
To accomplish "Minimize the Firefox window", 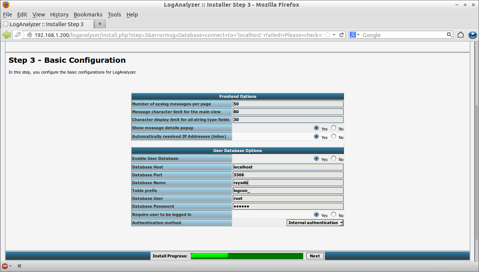I will click(458, 5).
